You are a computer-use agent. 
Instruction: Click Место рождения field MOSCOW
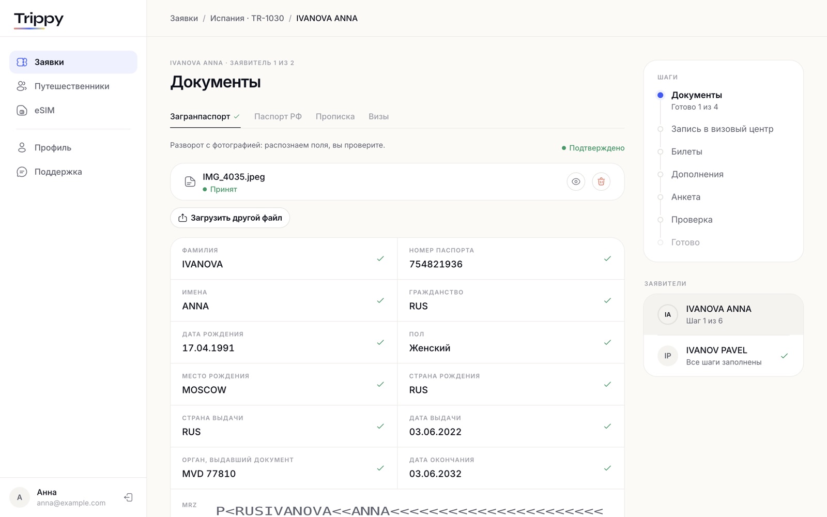[284, 384]
